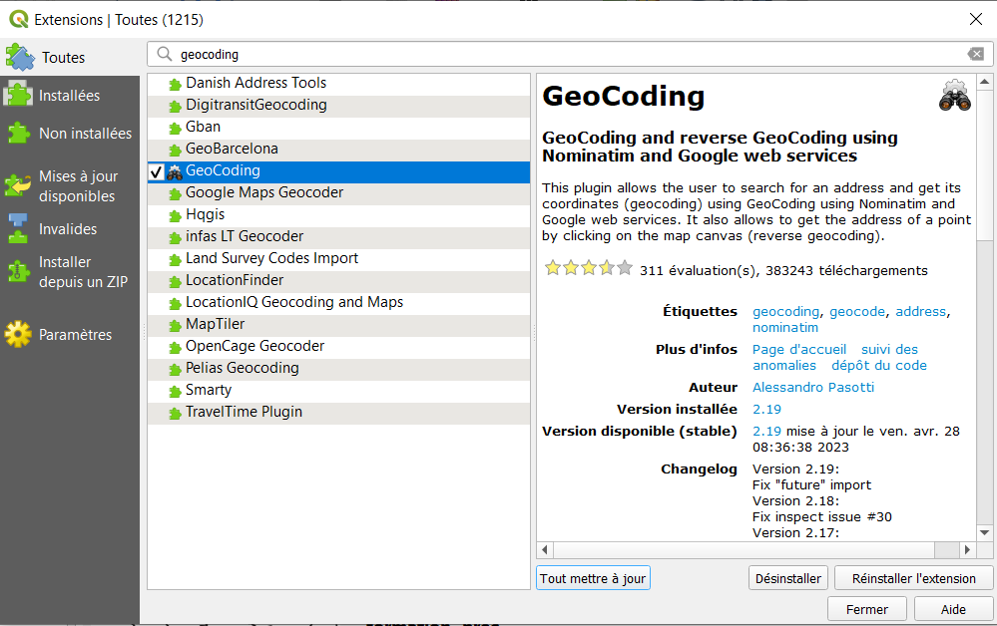Screen dimensions: 997x626
Task: Open the Mises à jour disponibles tab
Action: coord(70,185)
